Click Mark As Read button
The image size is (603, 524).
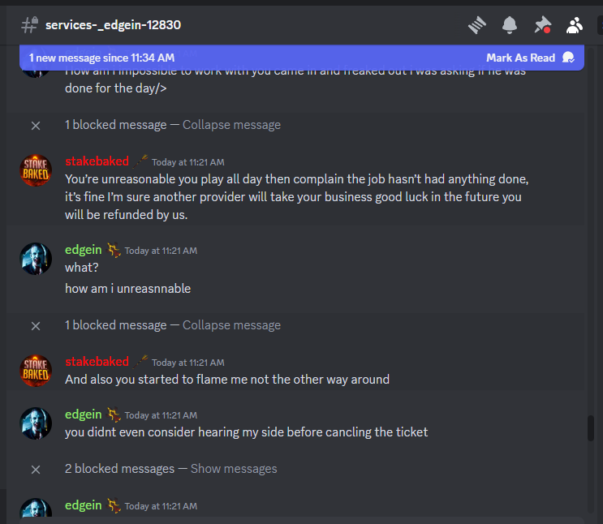[x=520, y=58]
